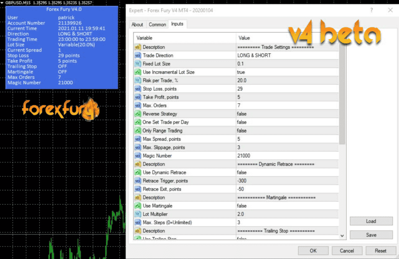Click the icon beside Stop Loss, points
This screenshot has height=259, width=399.
[x=137, y=89]
